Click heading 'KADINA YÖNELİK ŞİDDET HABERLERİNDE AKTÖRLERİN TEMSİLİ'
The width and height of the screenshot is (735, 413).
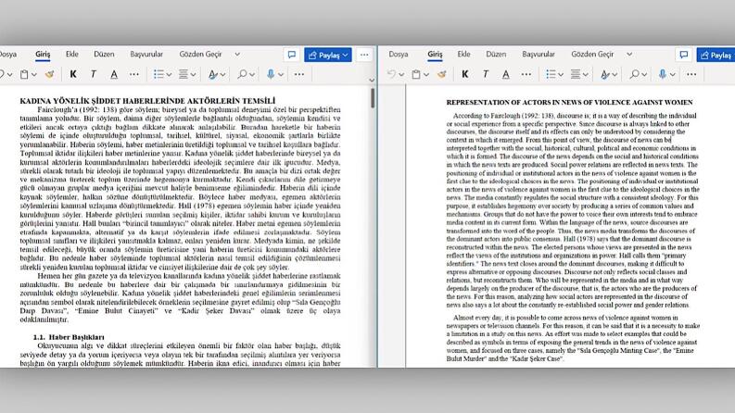pos(147,101)
